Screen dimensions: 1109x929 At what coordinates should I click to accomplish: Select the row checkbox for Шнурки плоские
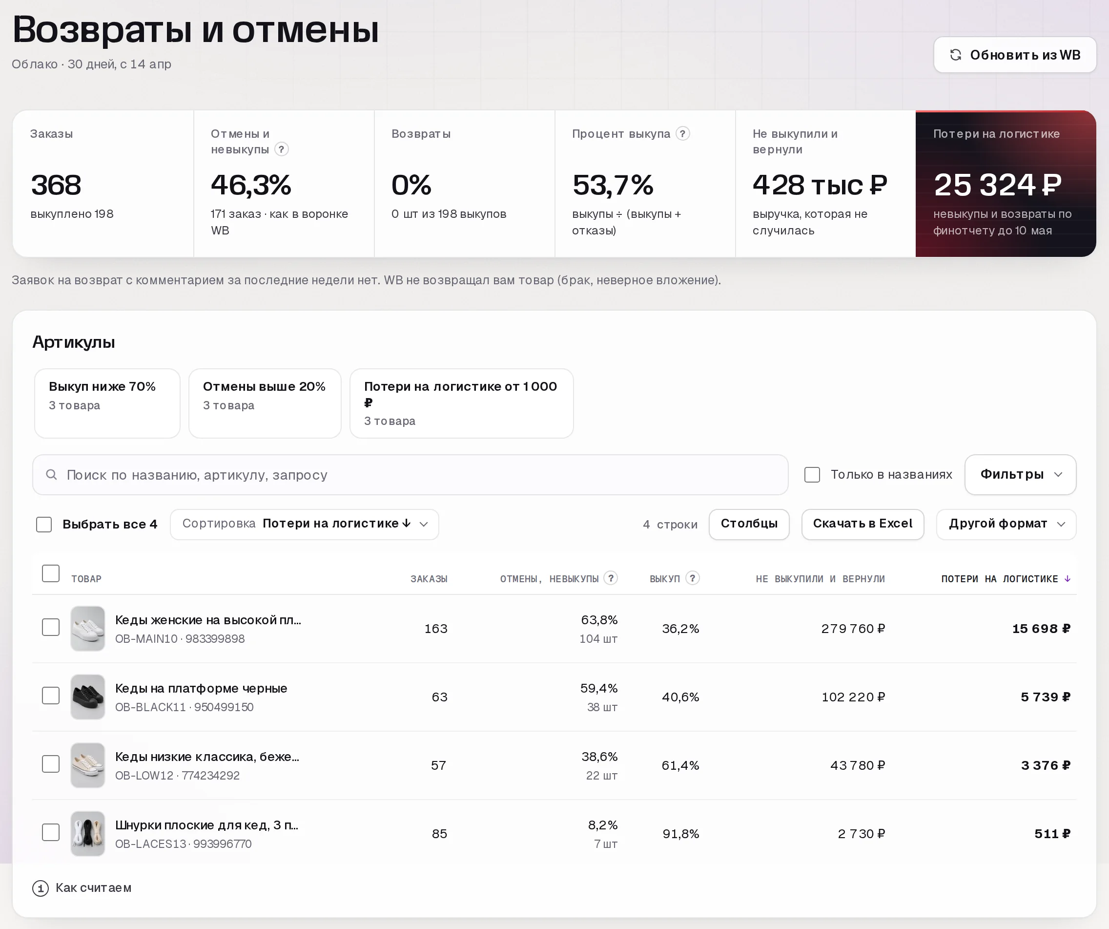tap(51, 832)
